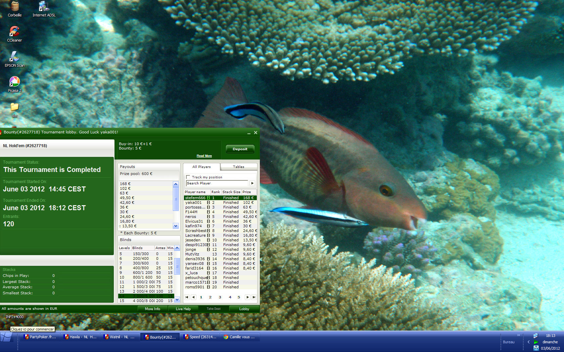Click the search player go arrow
The height and width of the screenshot is (352, 564).
pos(252,183)
